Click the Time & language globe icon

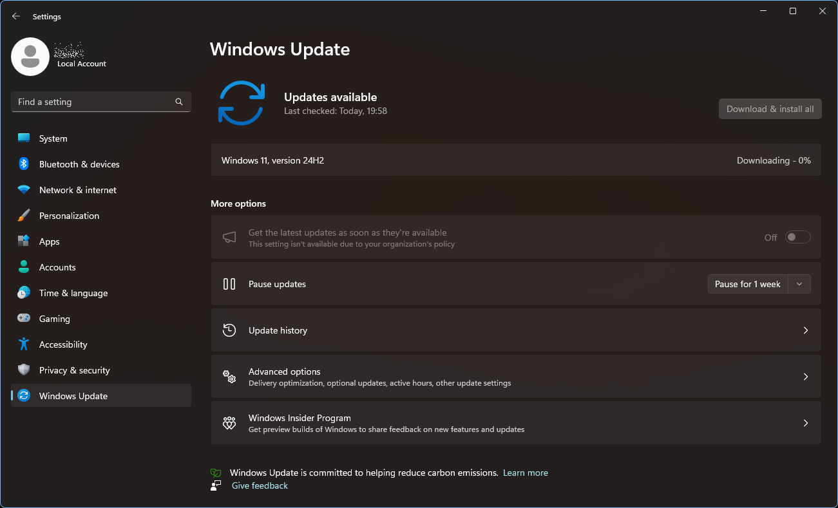pos(24,293)
